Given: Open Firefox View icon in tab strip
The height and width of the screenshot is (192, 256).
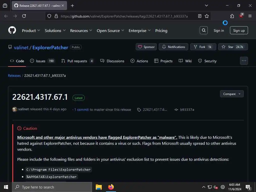Looking at the screenshot, I should [x=5, y=5].
